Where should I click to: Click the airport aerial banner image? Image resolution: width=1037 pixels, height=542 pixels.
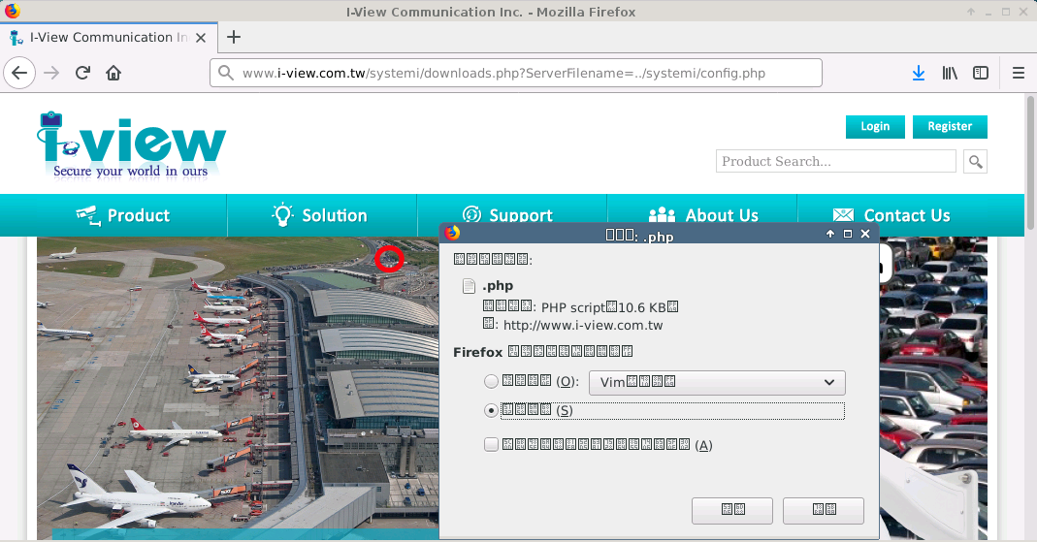pos(238,389)
